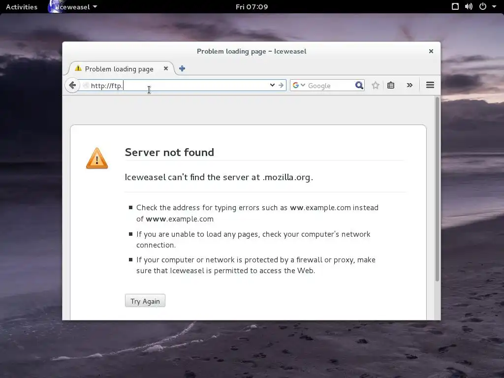
Task: Click the power icon in top bar
Action: pyautogui.click(x=483, y=7)
